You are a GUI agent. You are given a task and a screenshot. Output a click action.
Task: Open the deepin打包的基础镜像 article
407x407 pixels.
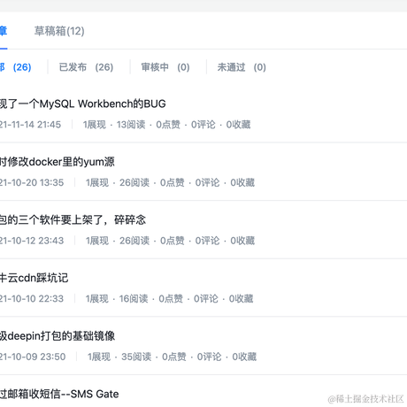pos(58,336)
